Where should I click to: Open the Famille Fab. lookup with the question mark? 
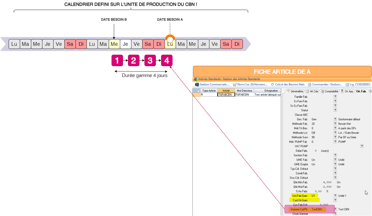click(x=335, y=97)
